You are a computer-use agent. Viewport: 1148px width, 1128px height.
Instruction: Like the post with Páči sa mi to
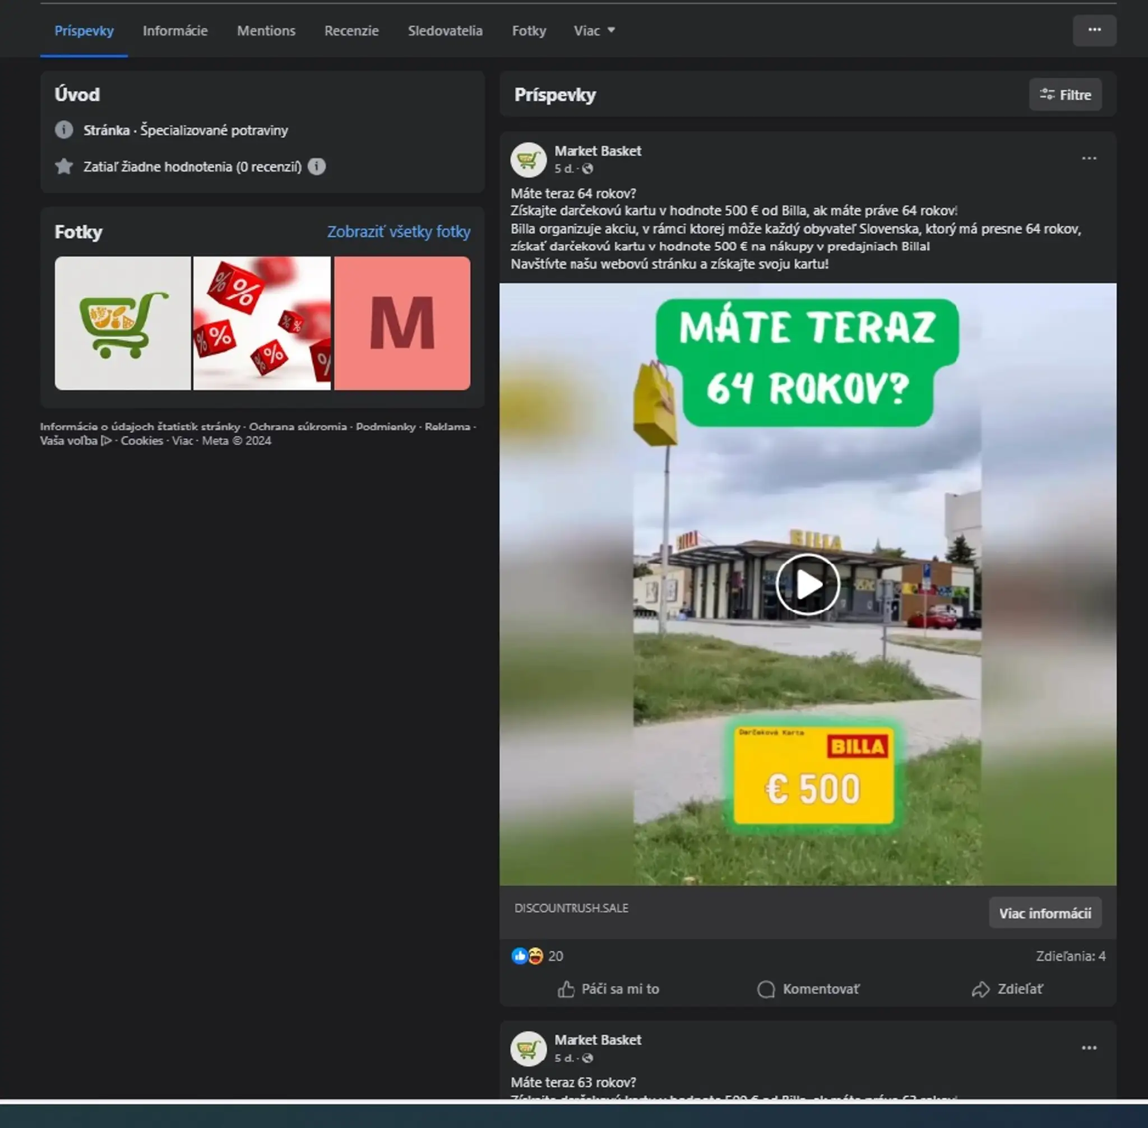point(608,989)
